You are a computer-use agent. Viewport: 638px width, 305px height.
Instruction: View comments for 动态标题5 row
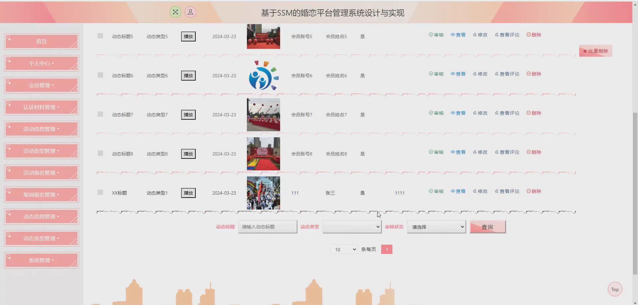[507, 35]
